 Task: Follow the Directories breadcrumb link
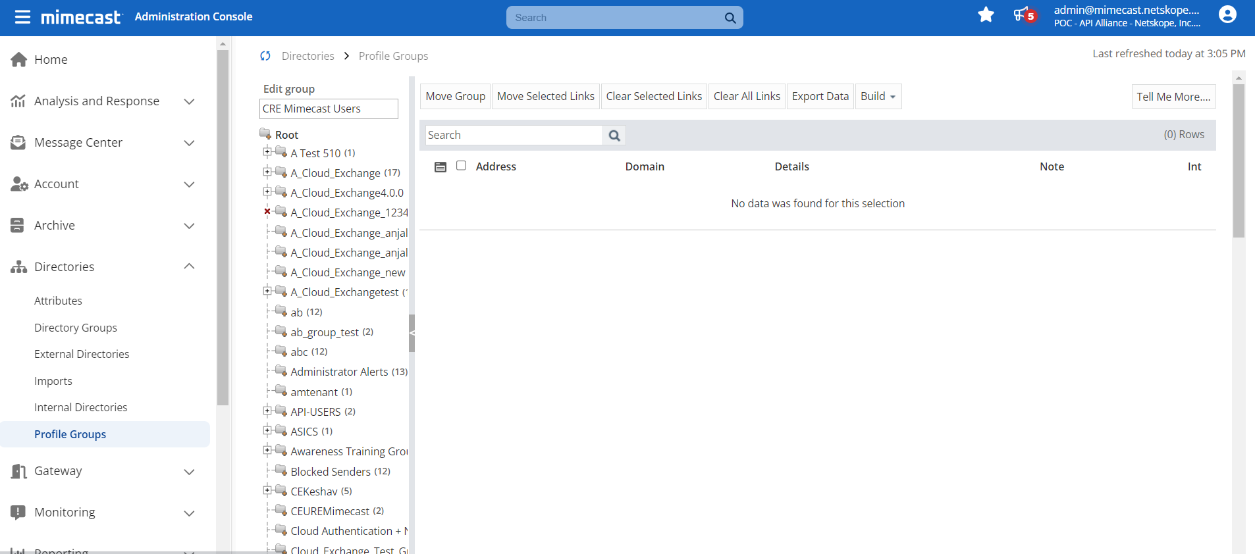tap(308, 56)
